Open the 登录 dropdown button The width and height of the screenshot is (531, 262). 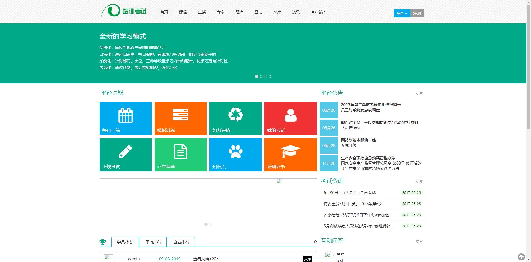402,13
